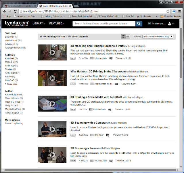Click the blue cloud extension icon
The height and width of the screenshot is (173, 184).
point(174,11)
